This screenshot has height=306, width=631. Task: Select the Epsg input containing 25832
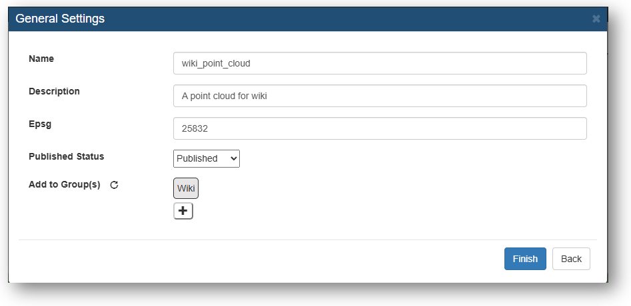click(380, 128)
